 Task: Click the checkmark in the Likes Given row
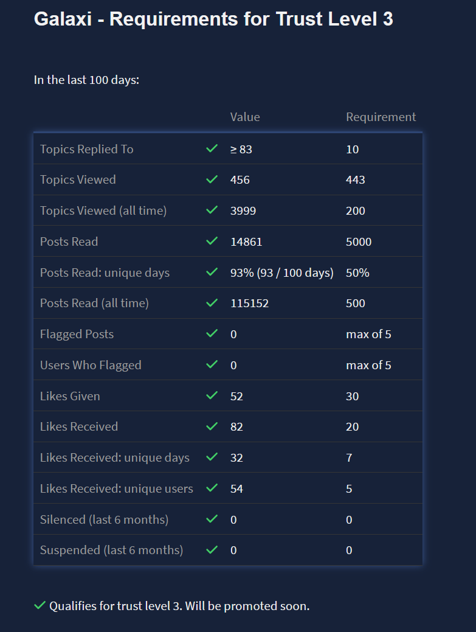click(212, 396)
